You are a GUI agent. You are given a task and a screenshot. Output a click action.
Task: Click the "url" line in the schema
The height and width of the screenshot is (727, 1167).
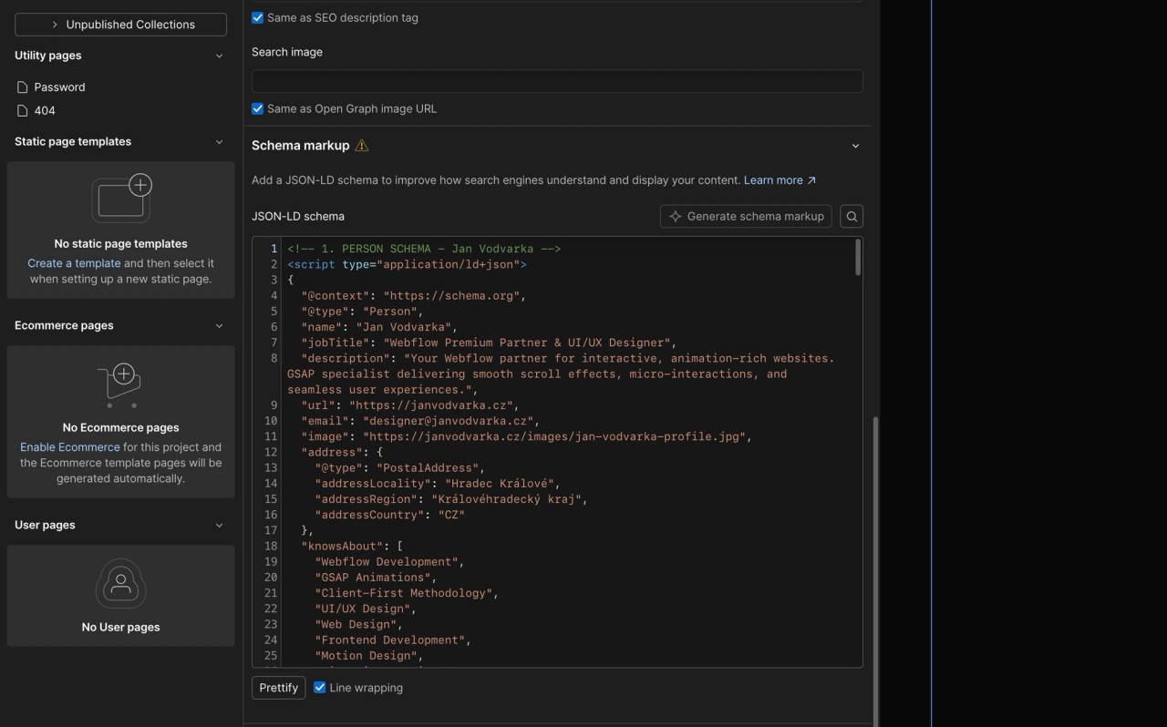click(410, 405)
